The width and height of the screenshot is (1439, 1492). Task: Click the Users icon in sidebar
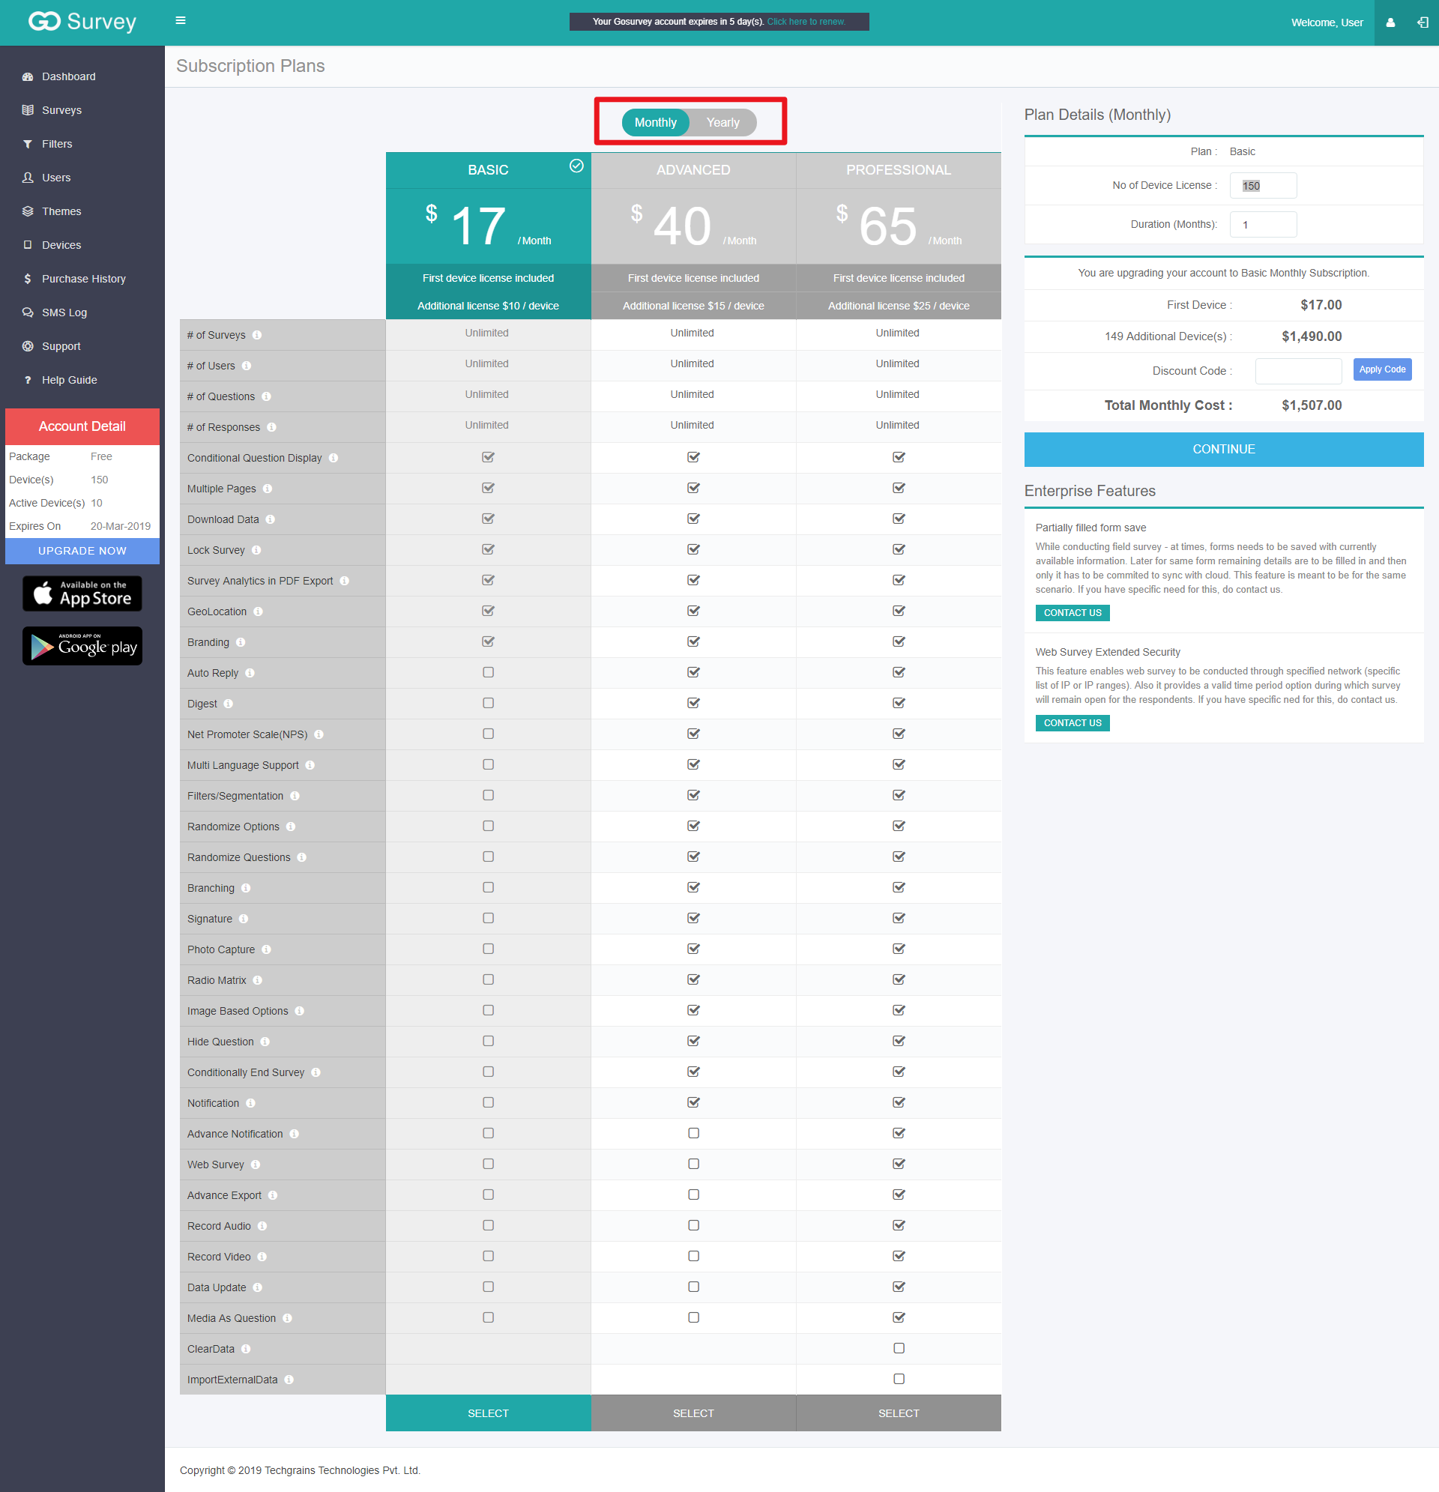click(x=27, y=176)
